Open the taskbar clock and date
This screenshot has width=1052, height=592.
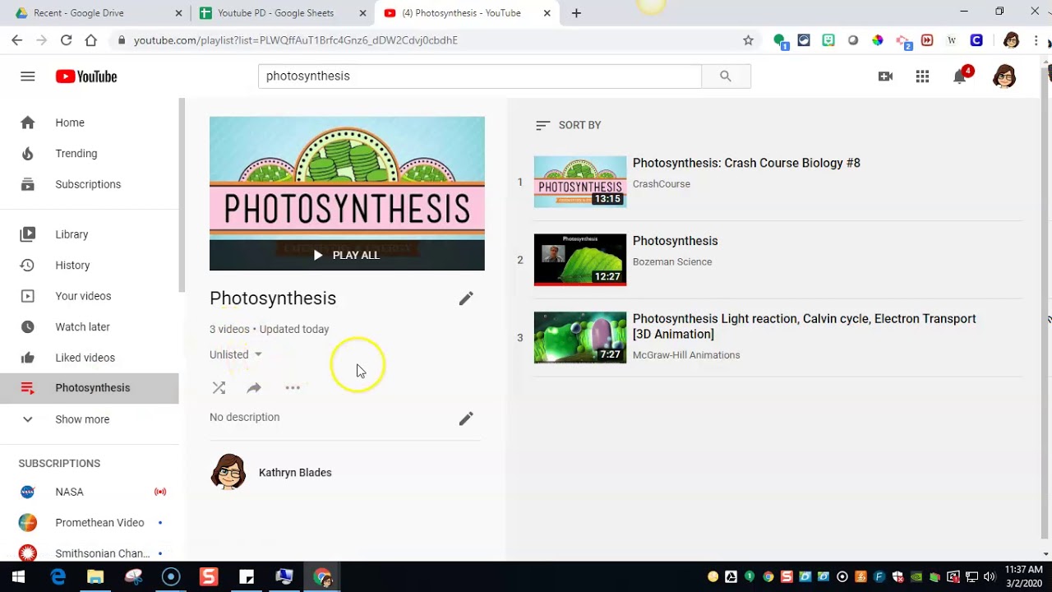tap(1023, 576)
